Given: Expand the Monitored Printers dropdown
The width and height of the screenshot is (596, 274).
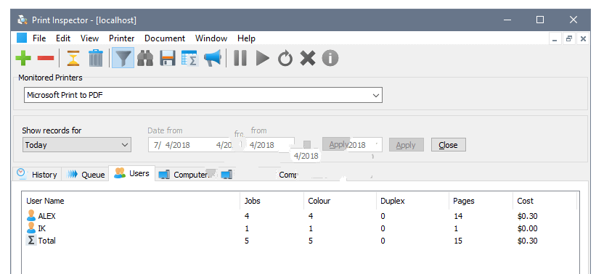Looking at the screenshot, I should (x=203, y=95).
